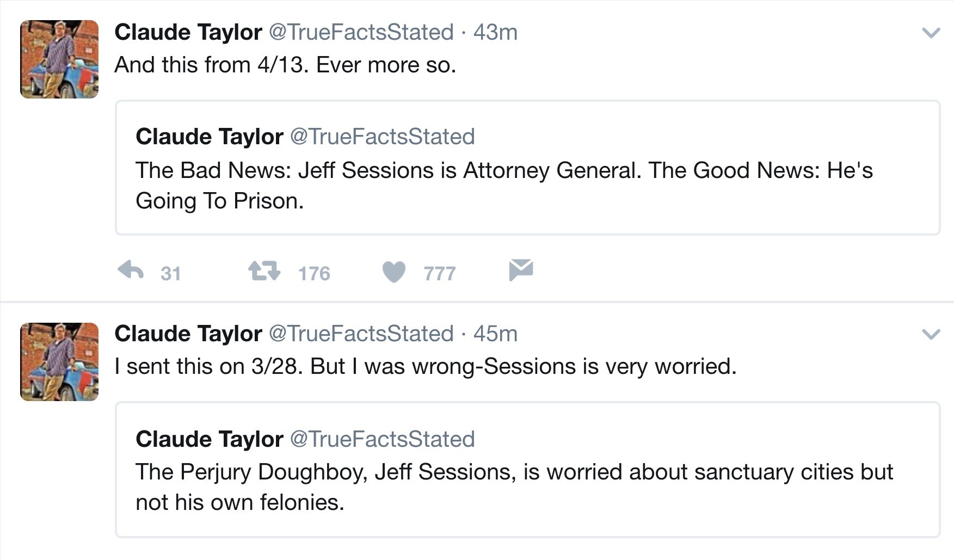Viewport: 954px width, 560px height.
Task: Click the "And this from 4/13" tweet text
Action: [285, 65]
